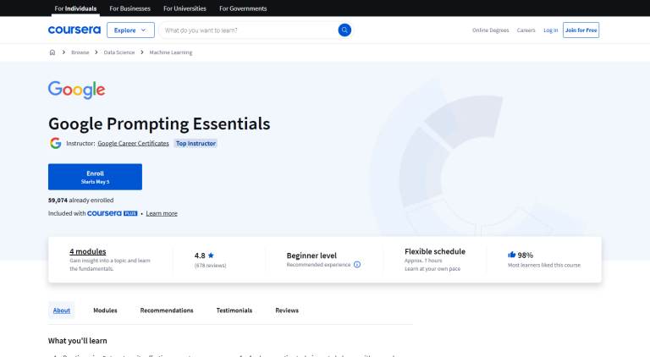650x357 pixels.
Task: Open Recommended experience info icon
Action: (x=357, y=265)
